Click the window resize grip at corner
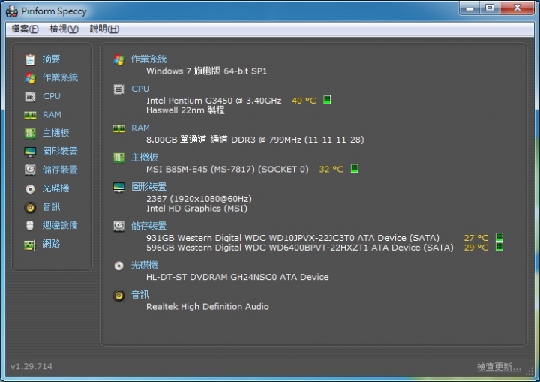The height and width of the screenshot is (382, 540). 529,371
